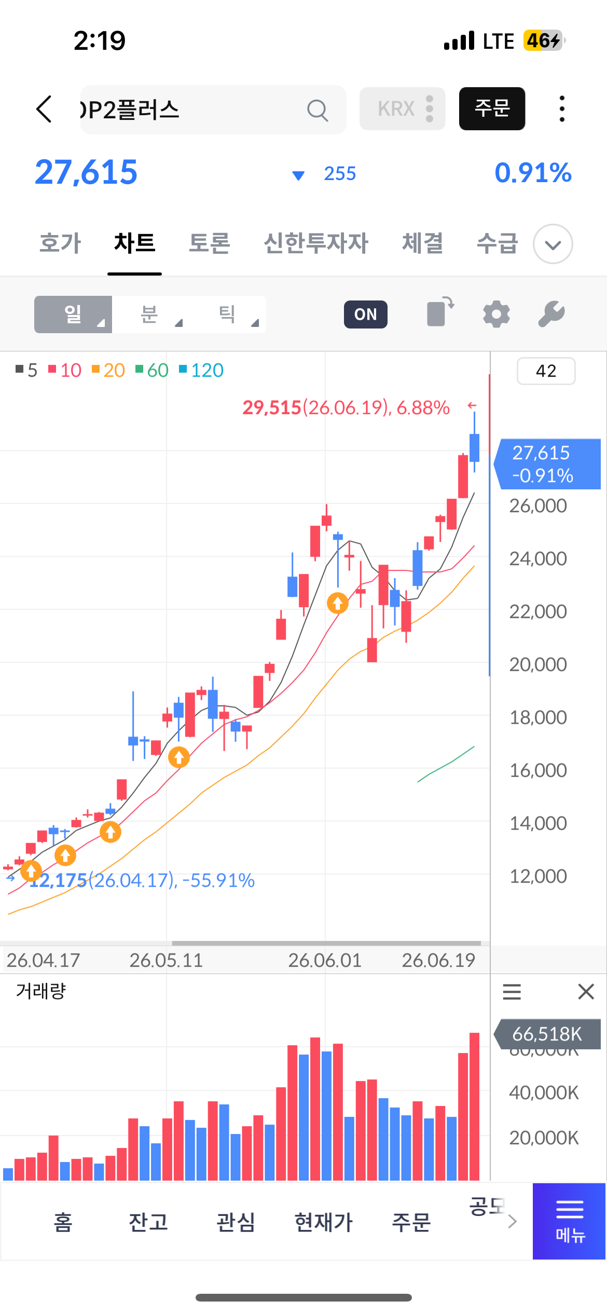Tap the black 주문 button
The width and height of the screenshot is (607, 1314).
click(492, 109)
